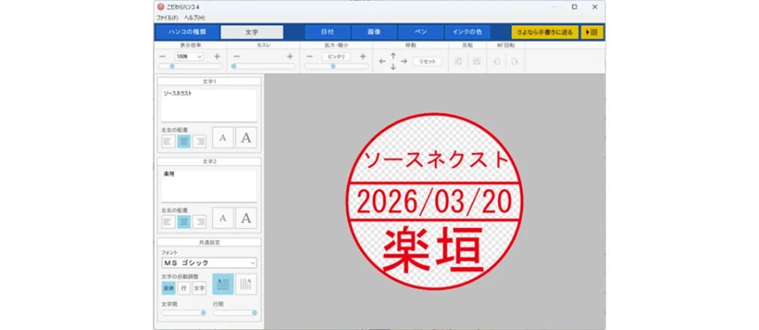Click the small A size button in 文字2
The image size is (759, 330).
tap(223, 219)
